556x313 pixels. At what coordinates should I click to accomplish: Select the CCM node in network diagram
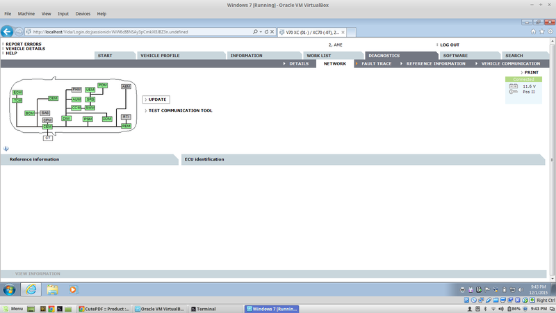[x=76, y=108]
